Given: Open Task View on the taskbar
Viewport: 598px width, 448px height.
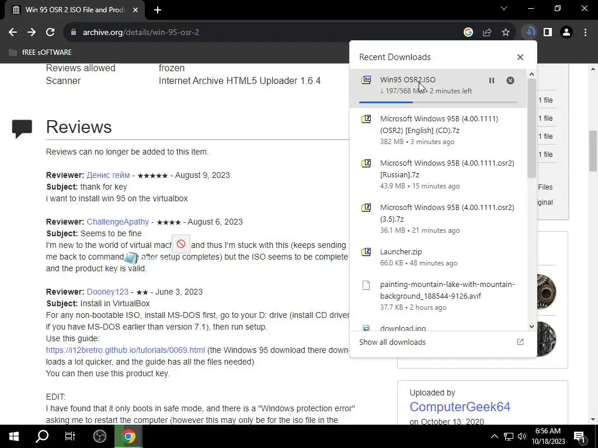Looking at the screenshot, I should point(70,436).
